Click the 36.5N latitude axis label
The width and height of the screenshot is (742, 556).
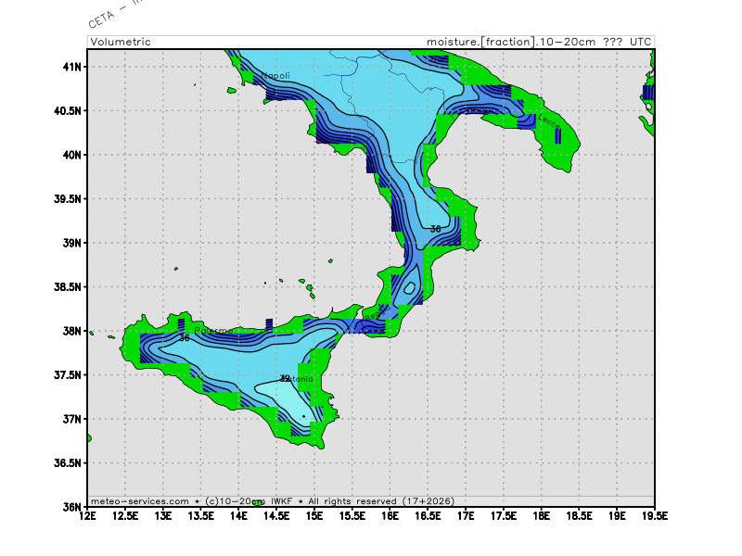[x=68, y=463]
